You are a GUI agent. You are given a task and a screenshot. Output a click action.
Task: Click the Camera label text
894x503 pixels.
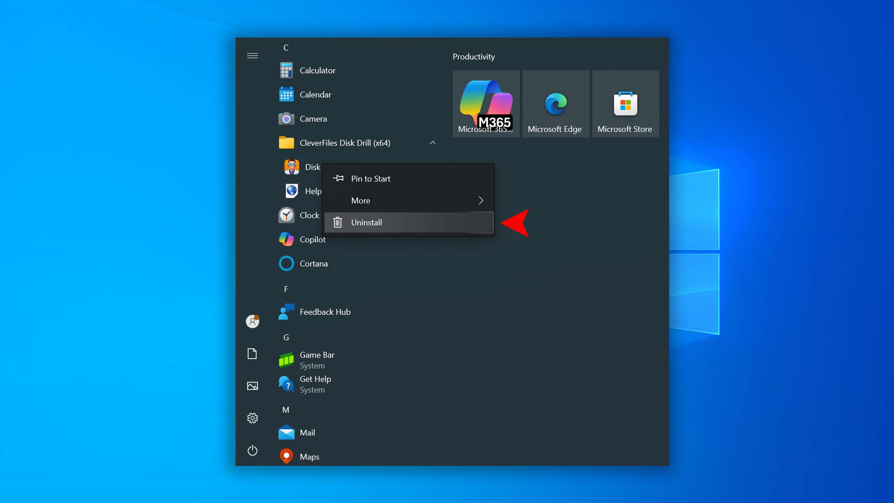click(313, 119)
